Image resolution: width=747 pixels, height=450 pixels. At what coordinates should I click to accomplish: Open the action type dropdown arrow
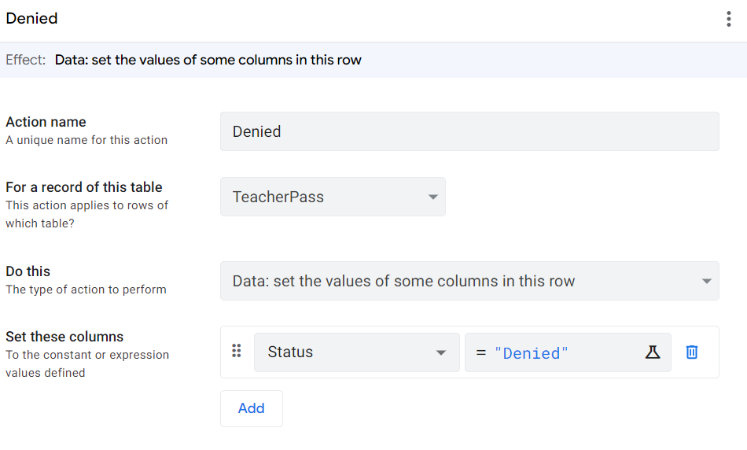coord(706,281)
